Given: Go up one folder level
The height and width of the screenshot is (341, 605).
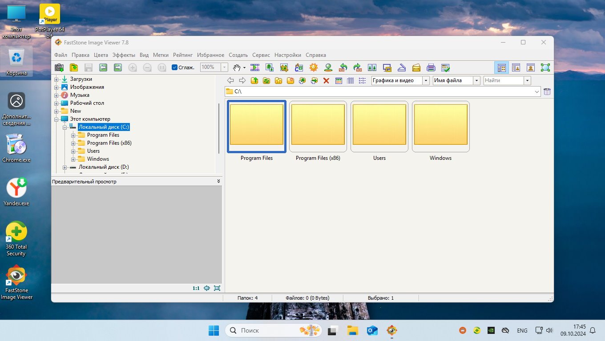Looking at the screenshot, I should pos(254,80).
